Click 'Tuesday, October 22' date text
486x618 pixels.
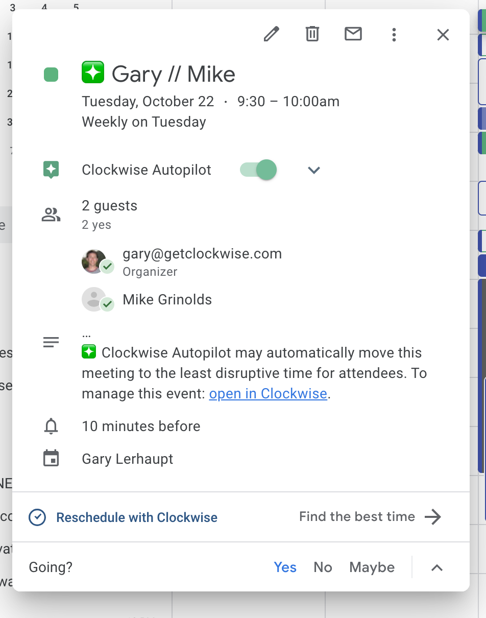tap(148, 102)
